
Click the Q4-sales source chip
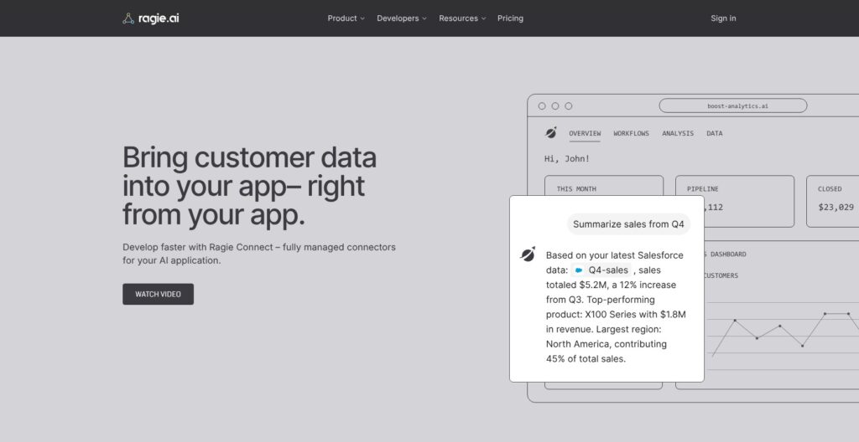(x=601, y=270)
